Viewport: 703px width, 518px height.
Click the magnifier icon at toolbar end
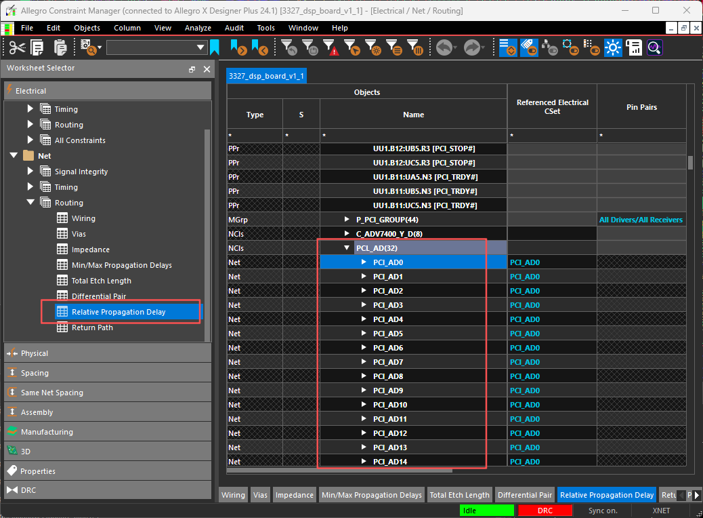[x=654, y=47]
